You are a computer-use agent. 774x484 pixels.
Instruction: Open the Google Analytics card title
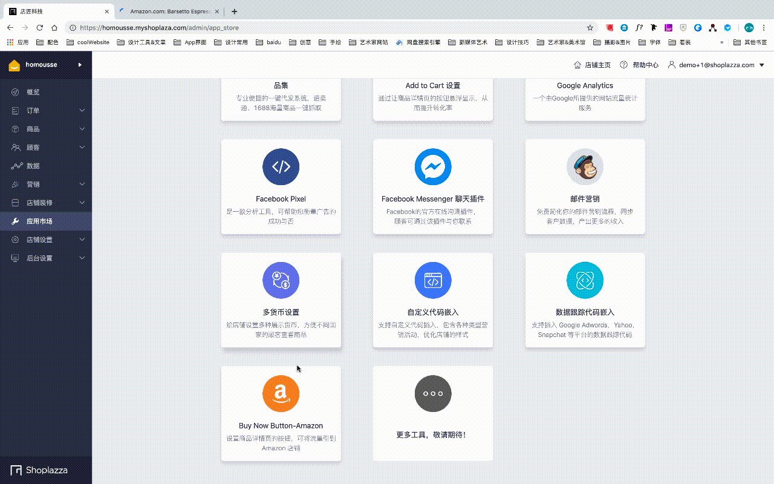[x=585, y=86]
